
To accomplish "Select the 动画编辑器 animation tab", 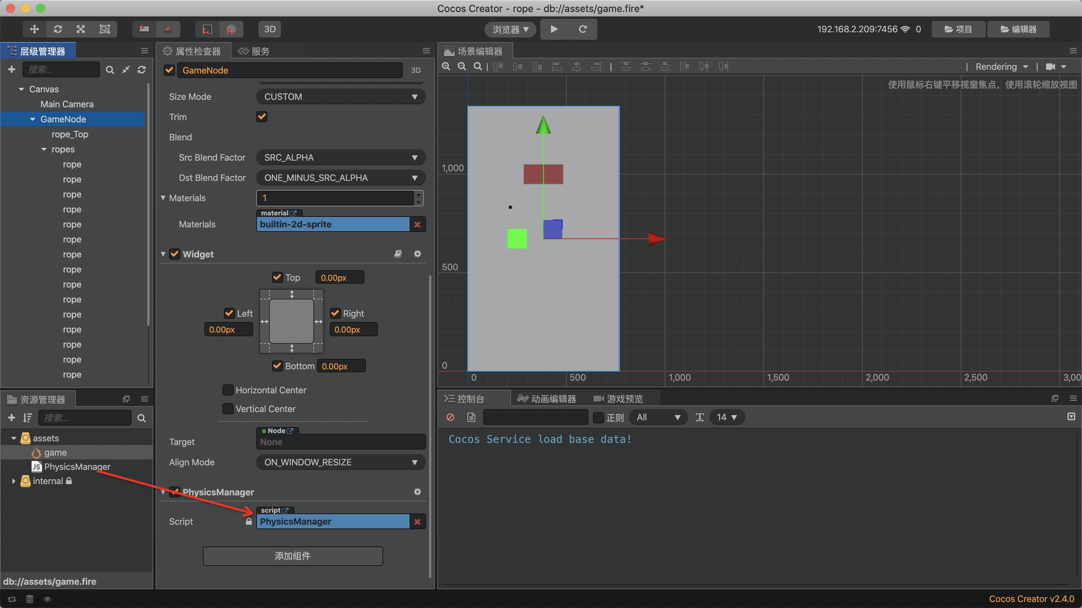I will point(548,399).
